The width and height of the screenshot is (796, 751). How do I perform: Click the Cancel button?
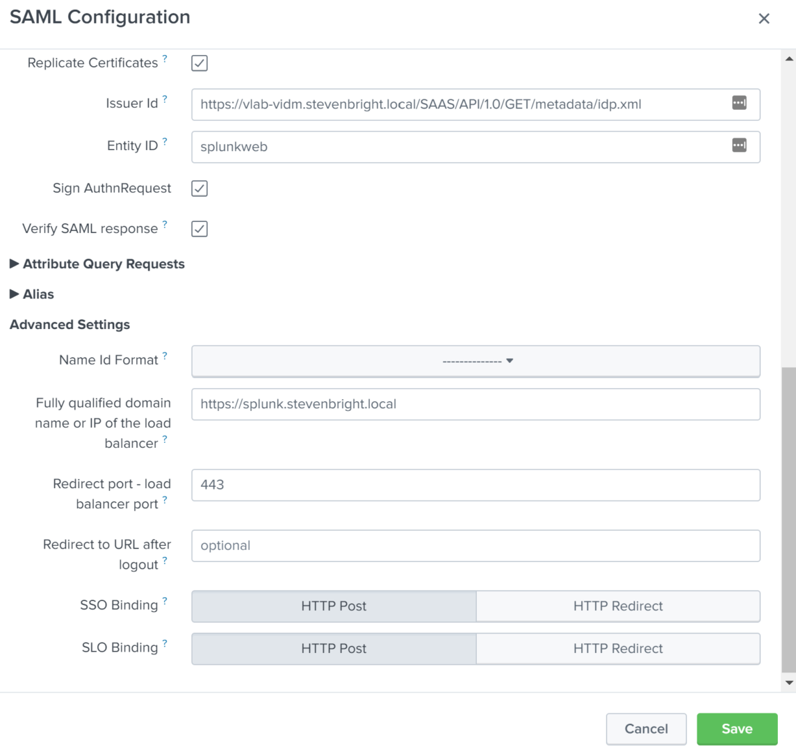(646, 729)
